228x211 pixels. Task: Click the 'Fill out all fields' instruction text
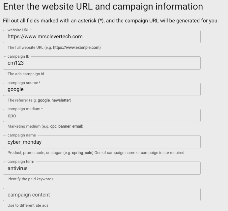tap(110, 21)
